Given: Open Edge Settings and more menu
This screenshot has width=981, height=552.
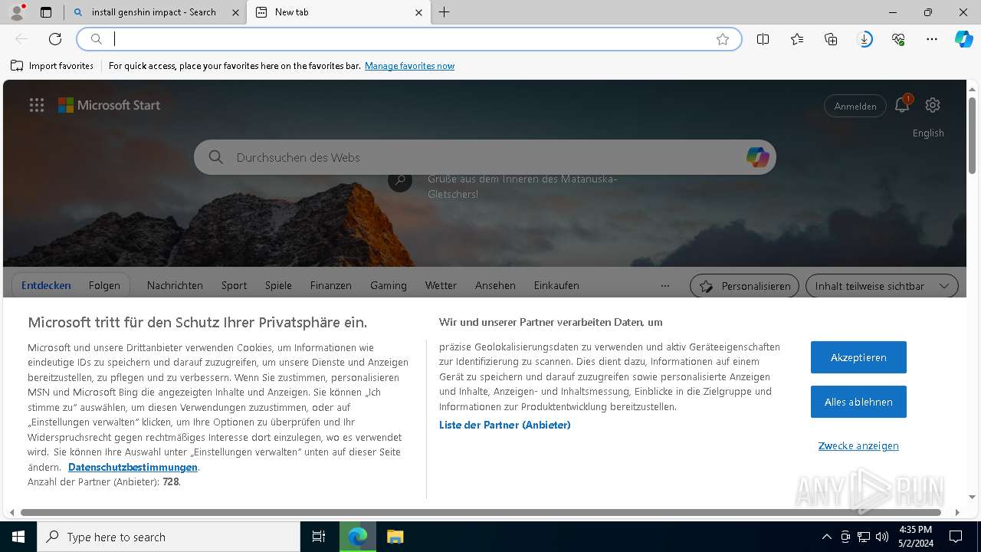Looking at the screenshot, I should [x=932, y=39].
